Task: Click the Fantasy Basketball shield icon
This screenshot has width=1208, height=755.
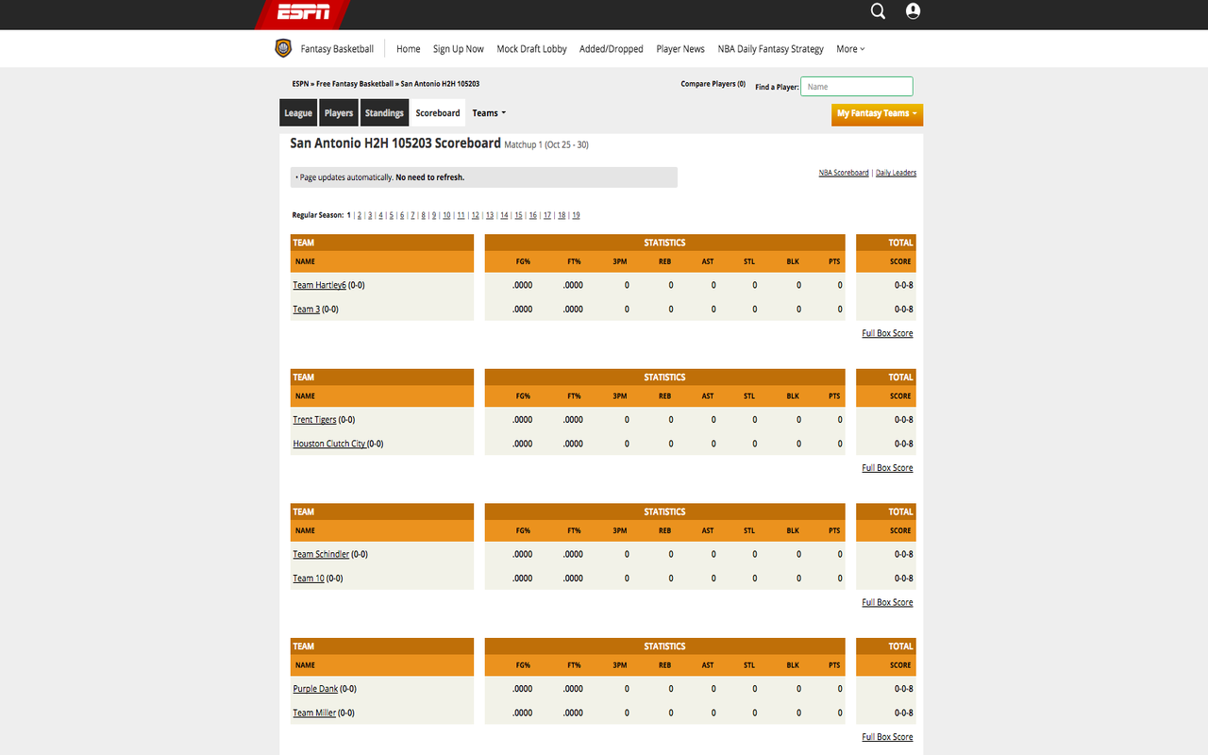Action: click(283, 48)
